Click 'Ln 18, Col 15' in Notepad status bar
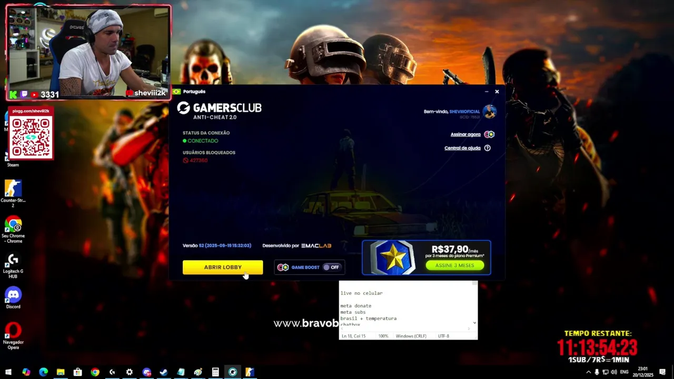The width and height of the screenshot is (674, 379). pos(353,336)
